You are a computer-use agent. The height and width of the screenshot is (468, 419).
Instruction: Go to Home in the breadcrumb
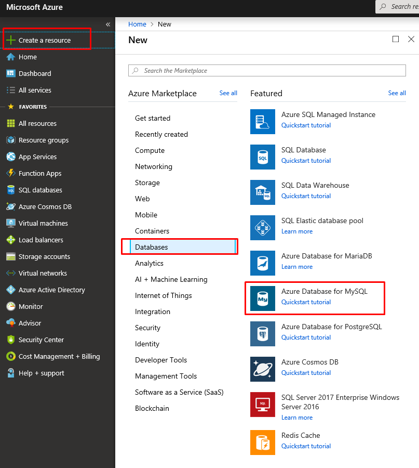pyautogui.click(x=137, y=24)
